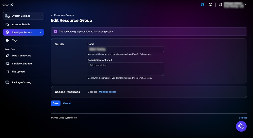Open System Settings menu
Image resolution: width=253 pixels, height=138 pixels.
click(23, 16)
